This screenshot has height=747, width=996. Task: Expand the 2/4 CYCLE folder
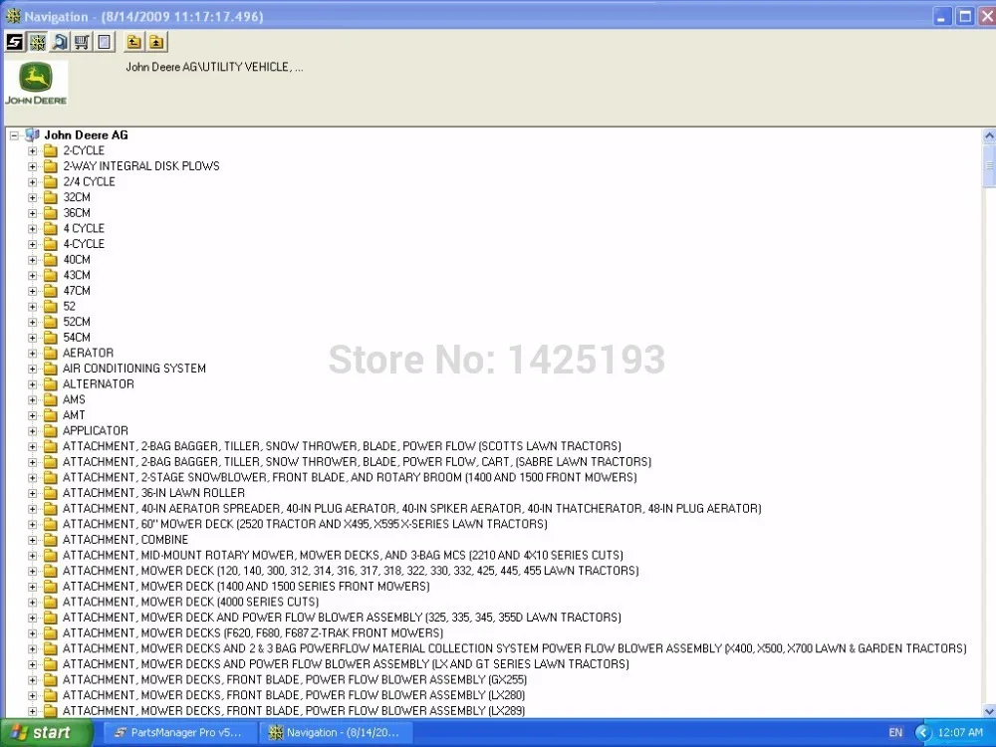33,182
